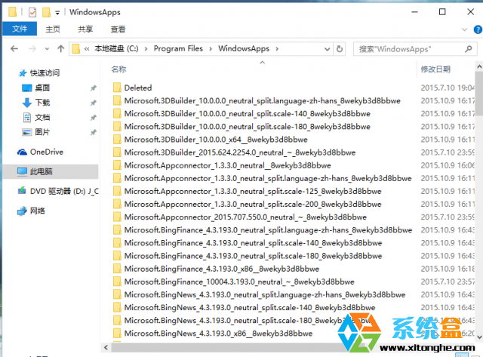
Task: Select OneDrive in navigation pane
Action: (47, 152)
